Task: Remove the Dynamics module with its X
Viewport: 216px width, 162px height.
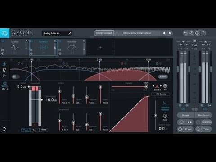Action: pos(55,41)
